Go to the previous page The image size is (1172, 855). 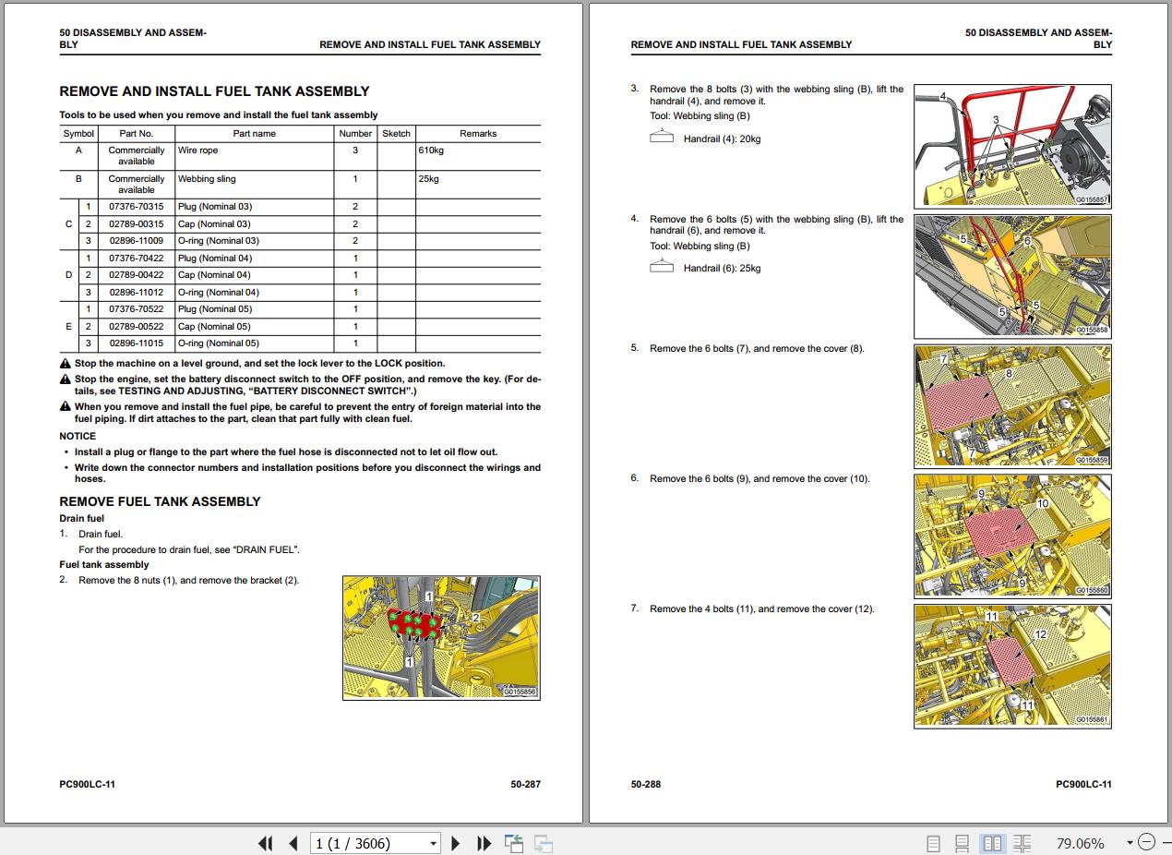293,843
